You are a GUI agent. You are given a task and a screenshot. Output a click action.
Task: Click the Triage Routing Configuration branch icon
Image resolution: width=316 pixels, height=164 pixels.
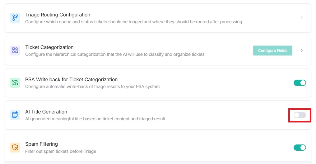tap(15, 18)
